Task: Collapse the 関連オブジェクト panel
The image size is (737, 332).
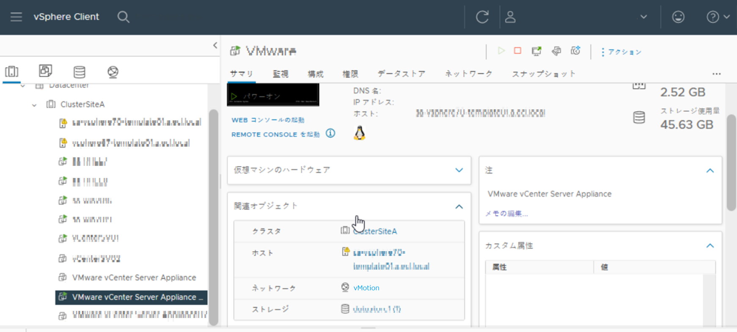Action: (x=459, y=207)
